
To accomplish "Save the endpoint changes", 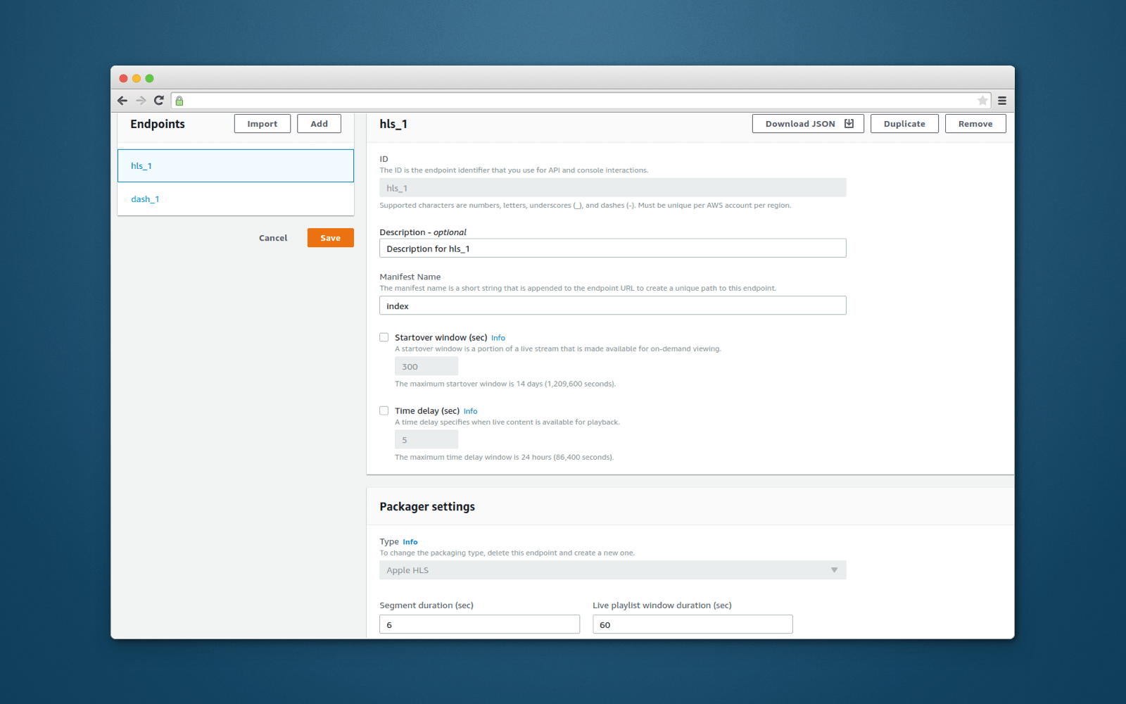I will tap(330, 238).
